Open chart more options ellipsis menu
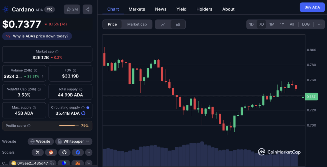Screen dimensions: 327x167 (x=319, y=24)
